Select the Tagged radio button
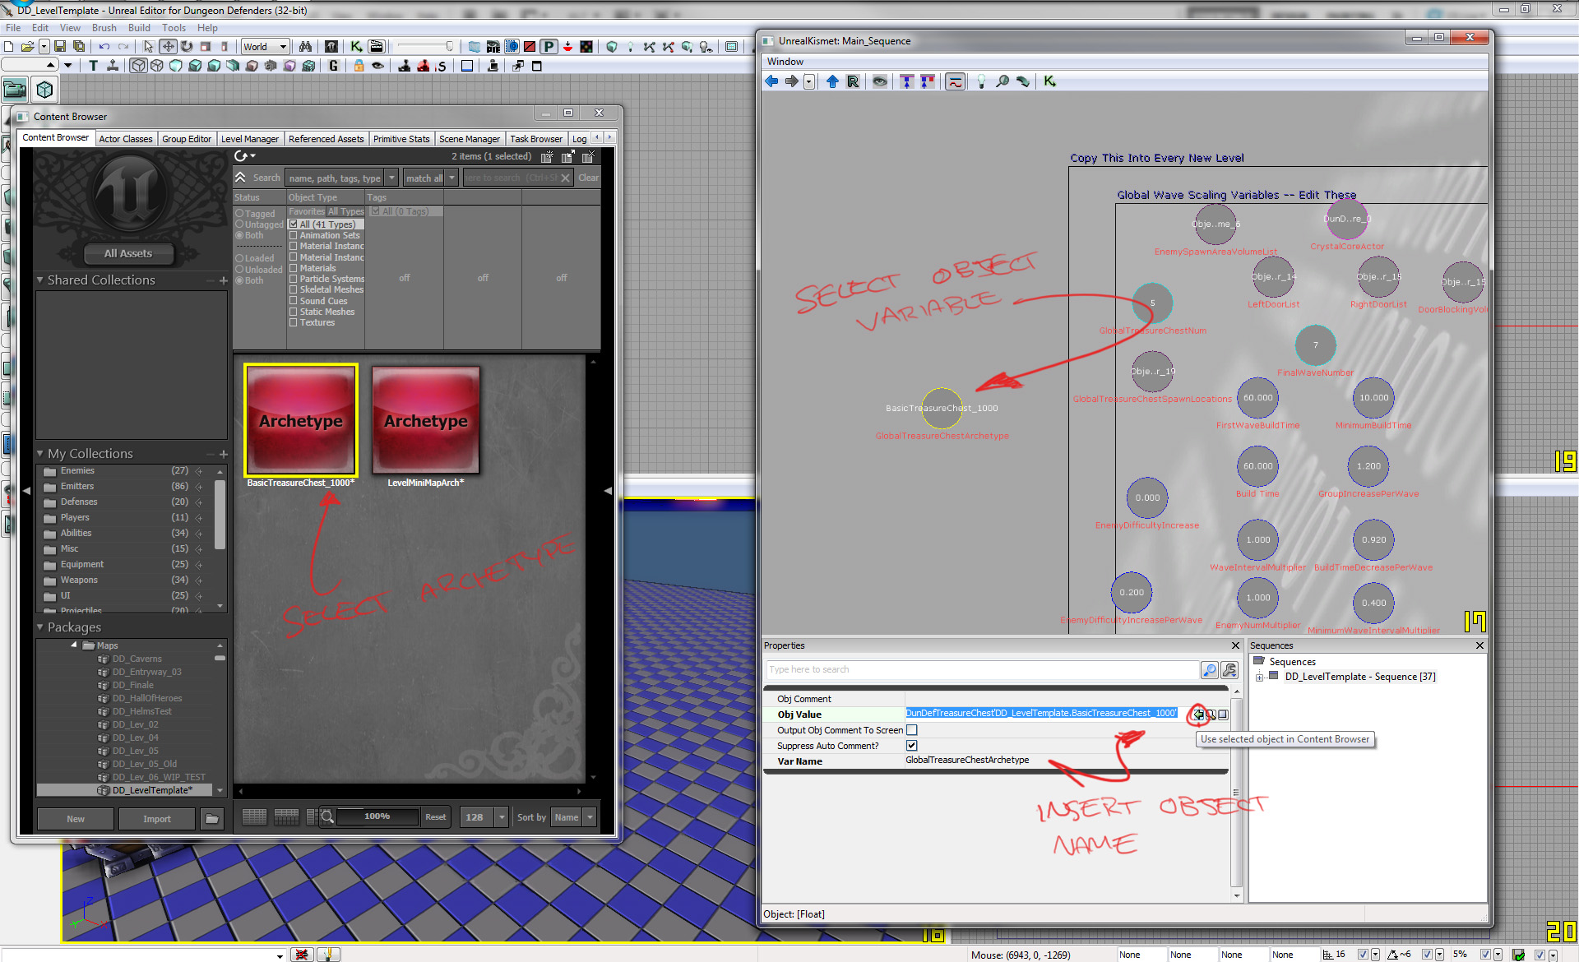1579x962 pixels. [239, 214]
